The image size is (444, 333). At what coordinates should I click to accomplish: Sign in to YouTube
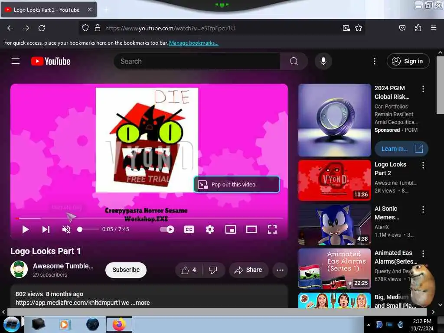[x=408, y=61]
